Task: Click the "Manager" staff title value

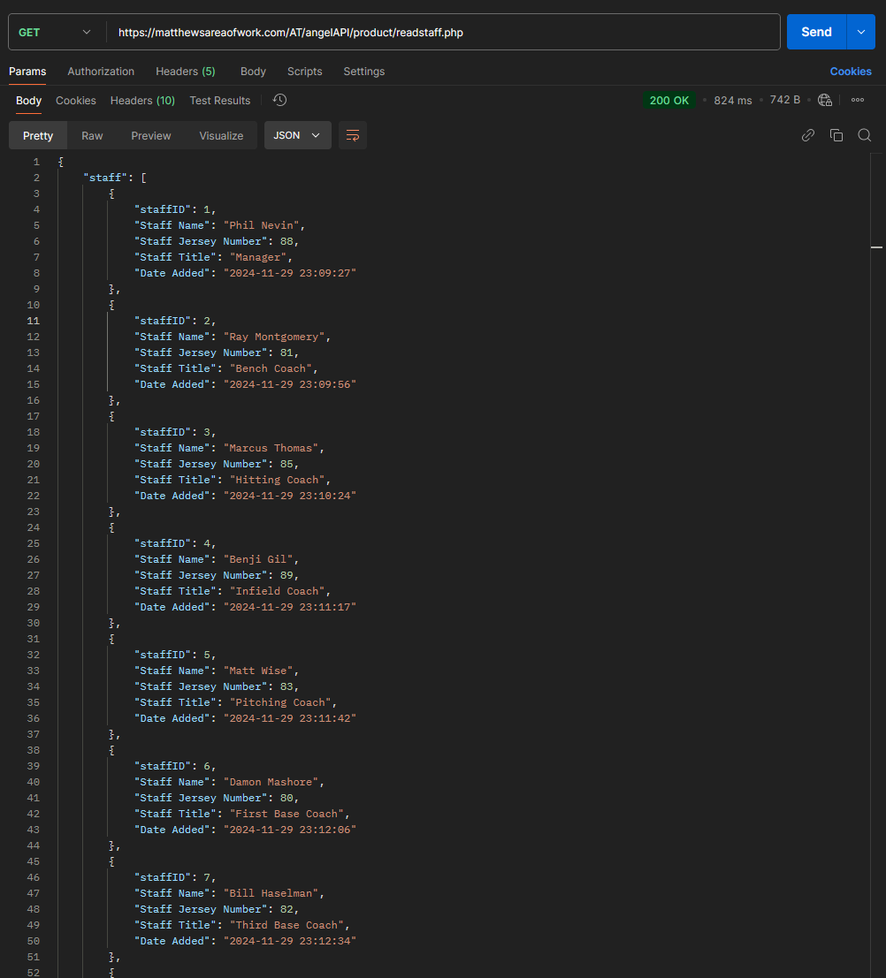Action: point(258,257)
